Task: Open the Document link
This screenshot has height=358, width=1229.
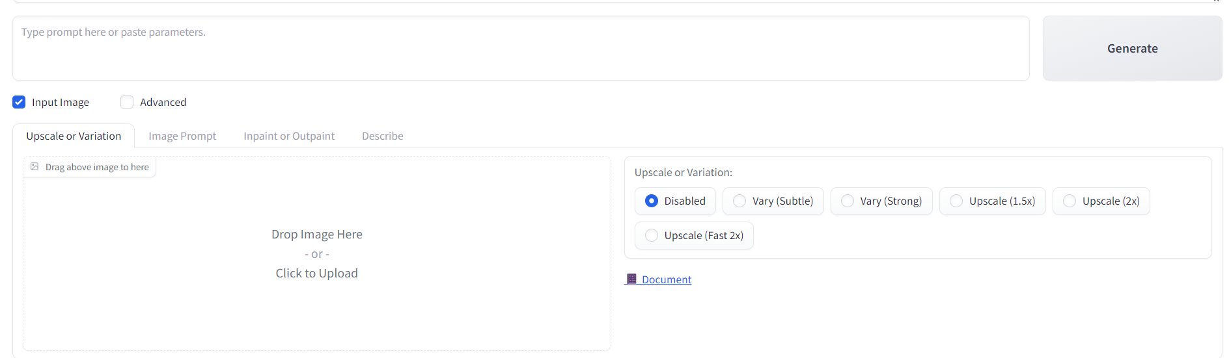Action: pyautogui.click(x=667, y=279)
